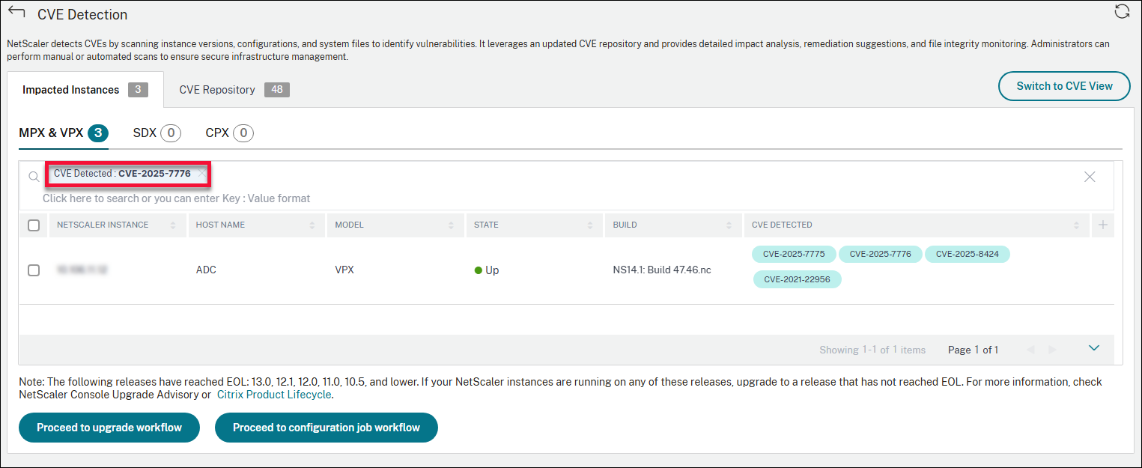This screenshot has width=1142, height=468.
Task: Select the ADC instance row checkbox
Action: point(34,270)
